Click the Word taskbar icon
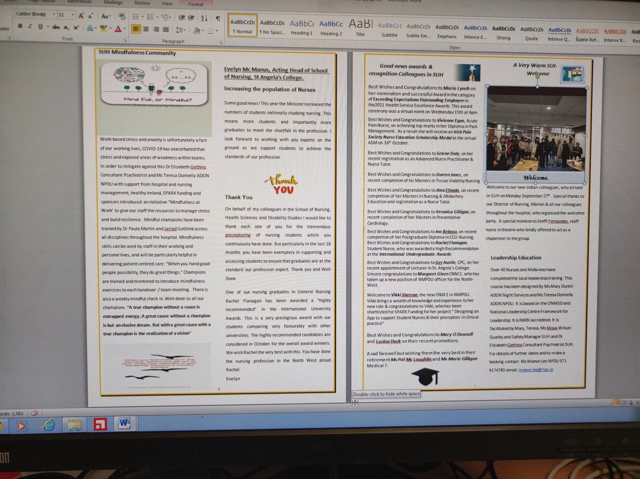Screen dimensions: 640x479 (124, 424)
